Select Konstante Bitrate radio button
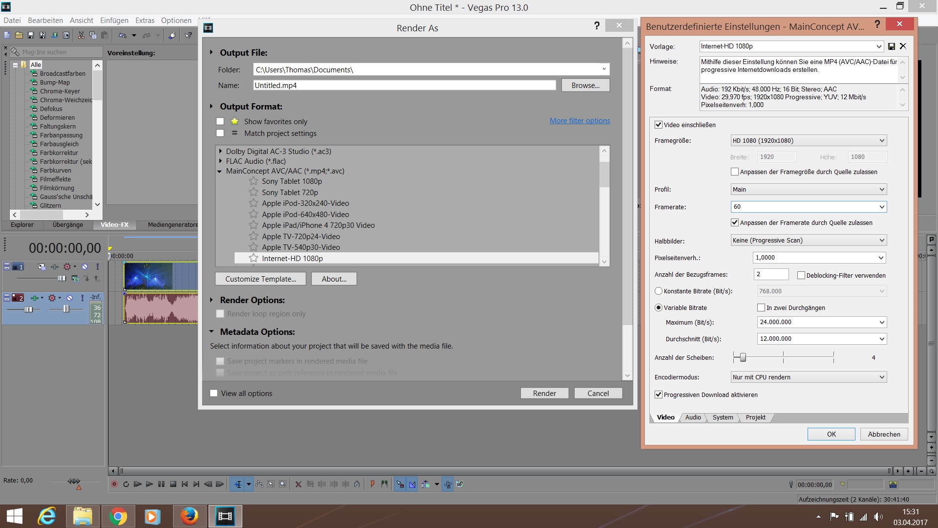 pyautogui.click(x=659, y=291)
